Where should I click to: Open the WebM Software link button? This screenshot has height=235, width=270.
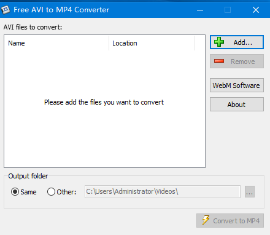pos(237,86)
